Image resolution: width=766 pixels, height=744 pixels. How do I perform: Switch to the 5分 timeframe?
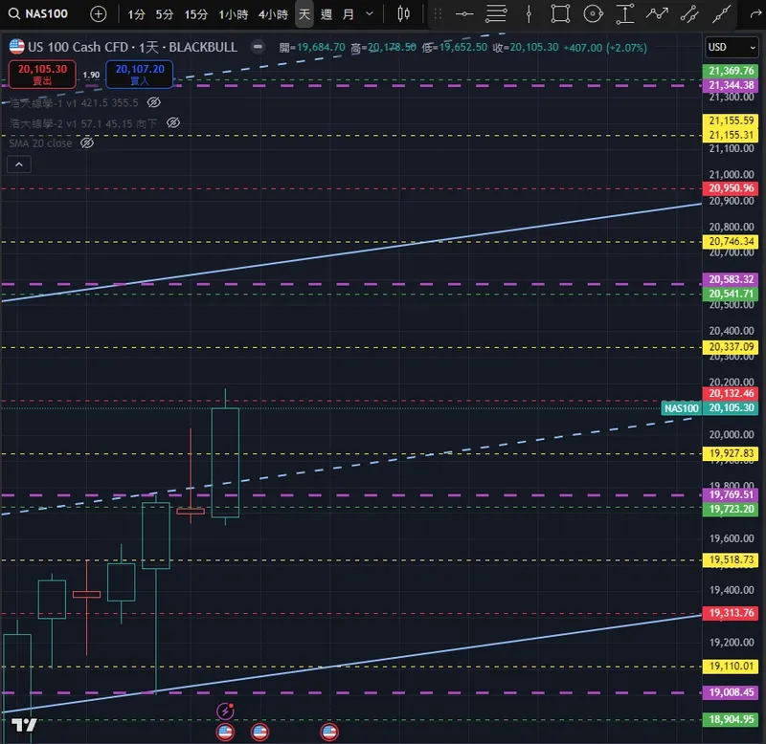165,14
